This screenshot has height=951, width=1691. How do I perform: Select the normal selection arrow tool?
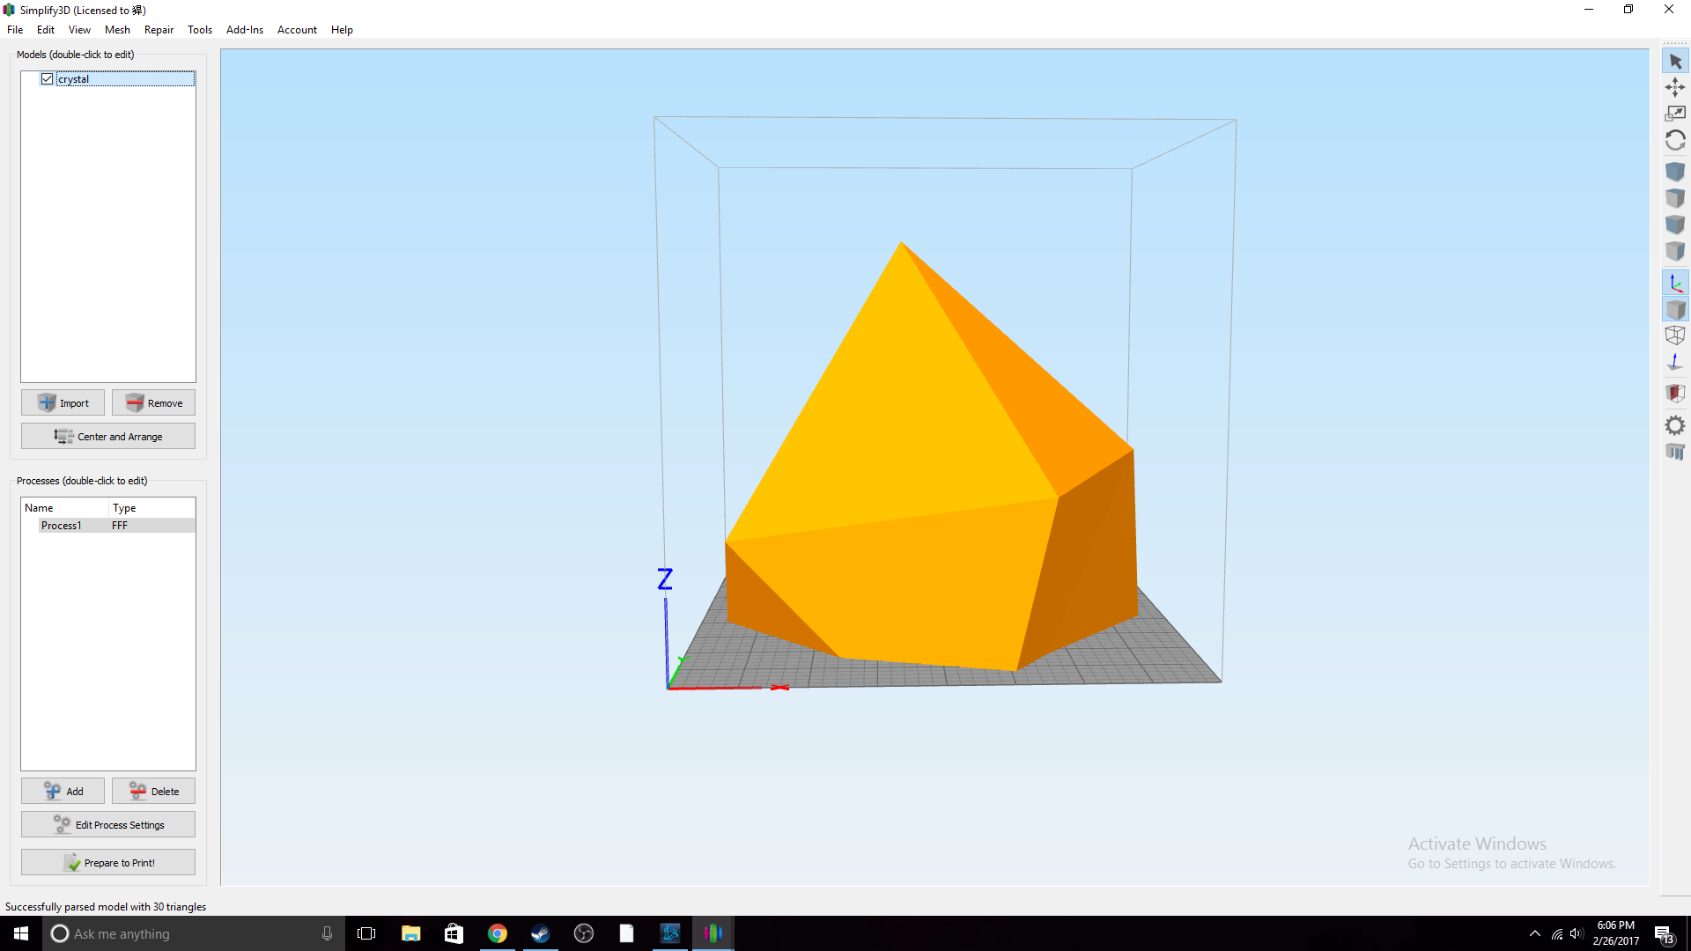[1675, 62]
